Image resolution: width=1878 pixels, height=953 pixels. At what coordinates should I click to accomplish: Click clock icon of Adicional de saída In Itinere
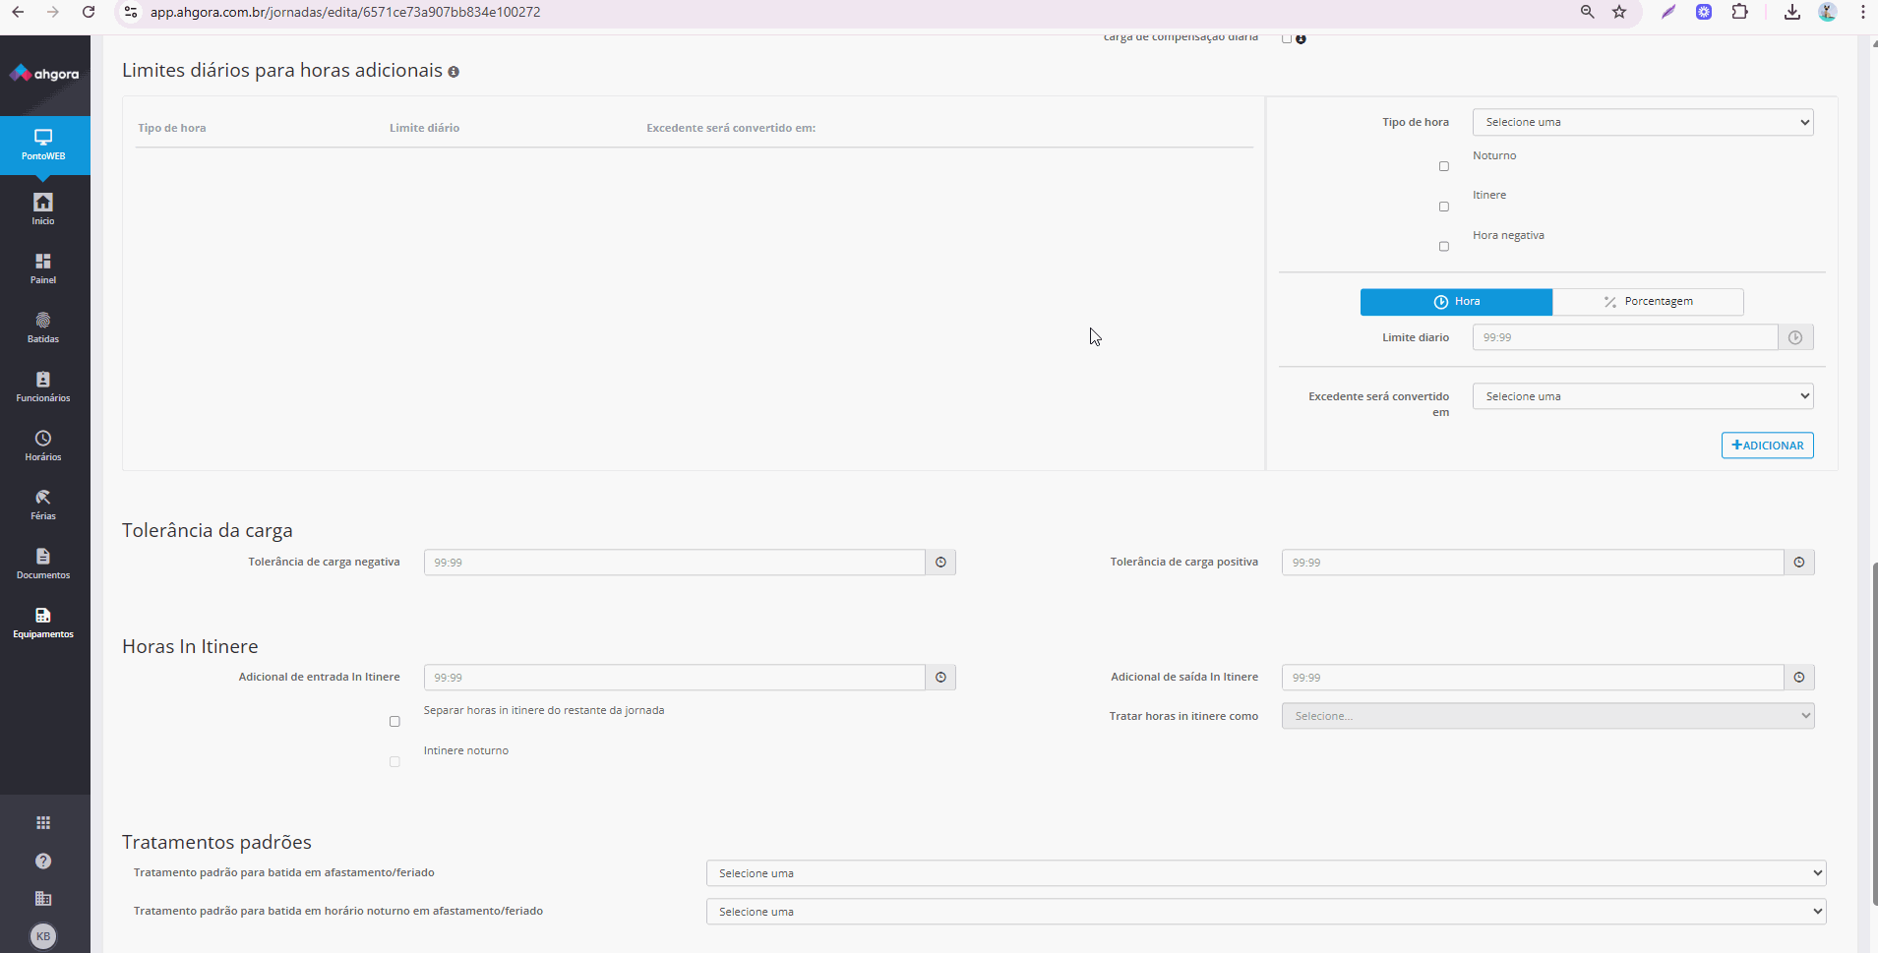coord(1799,678)
